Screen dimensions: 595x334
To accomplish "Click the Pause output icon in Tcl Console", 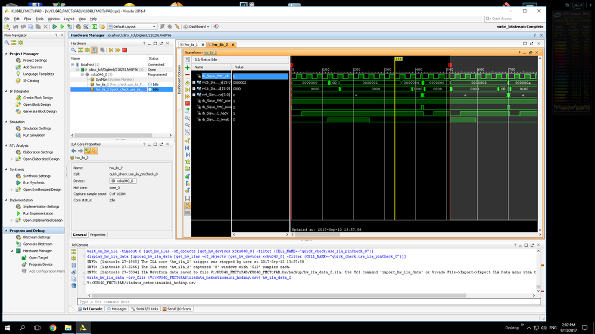I will [x=74, y=265].
